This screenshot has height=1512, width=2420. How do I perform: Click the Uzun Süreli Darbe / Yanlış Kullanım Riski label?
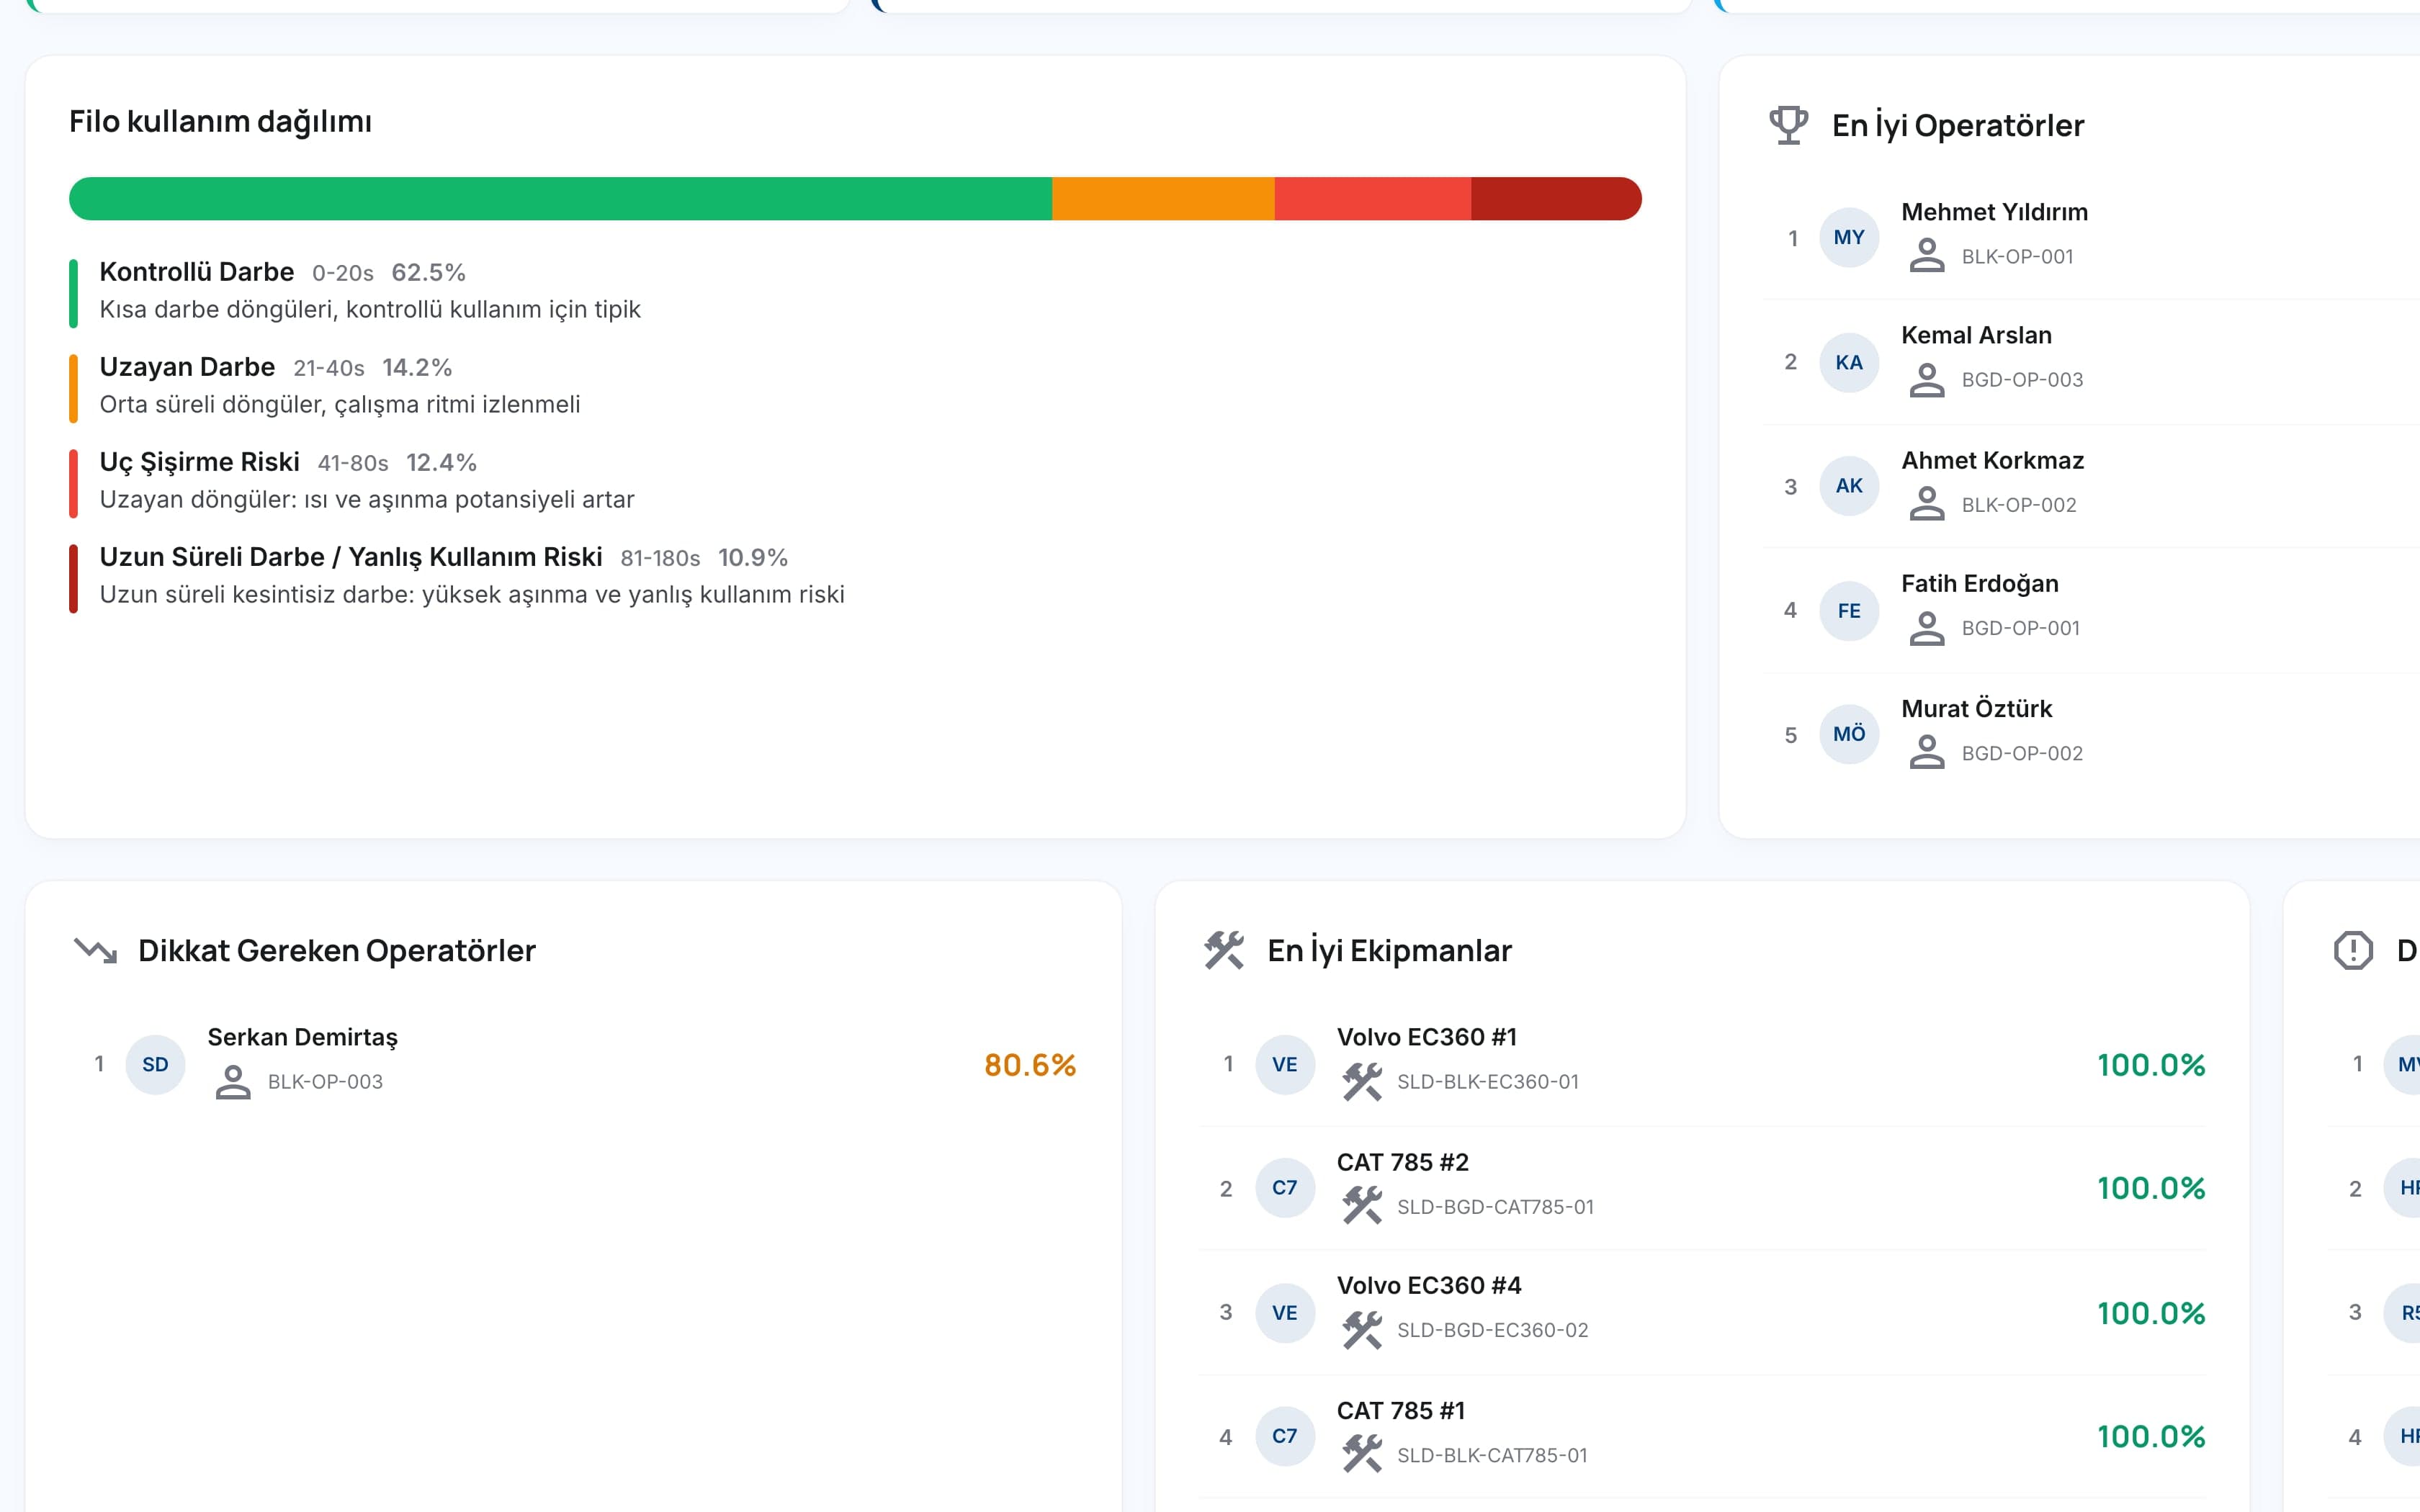351,557
